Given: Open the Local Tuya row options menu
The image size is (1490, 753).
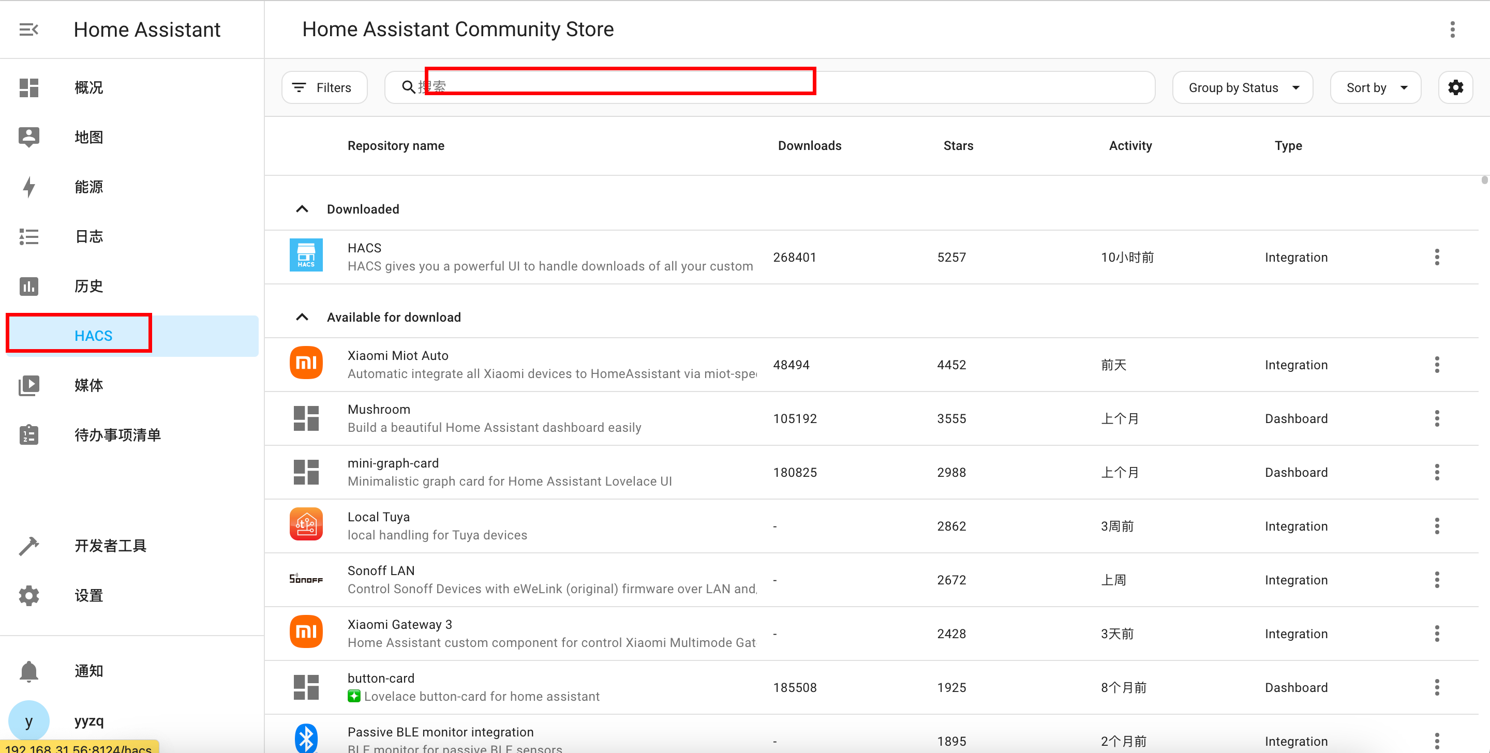Looking at the screenshot, I should pos(1437,526).
